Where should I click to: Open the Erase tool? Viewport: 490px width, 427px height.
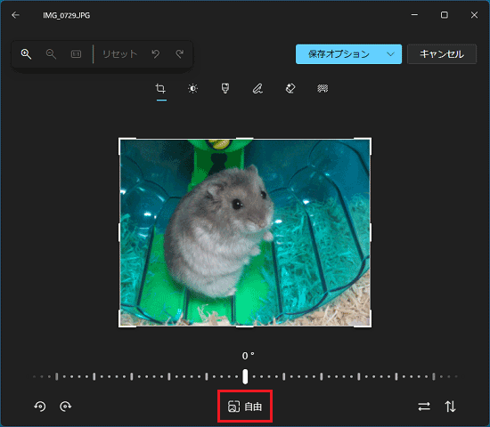pos(290,89)
